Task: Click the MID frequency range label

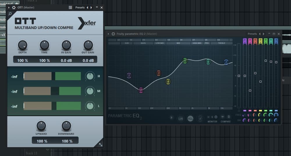Action: pos(178,43)
